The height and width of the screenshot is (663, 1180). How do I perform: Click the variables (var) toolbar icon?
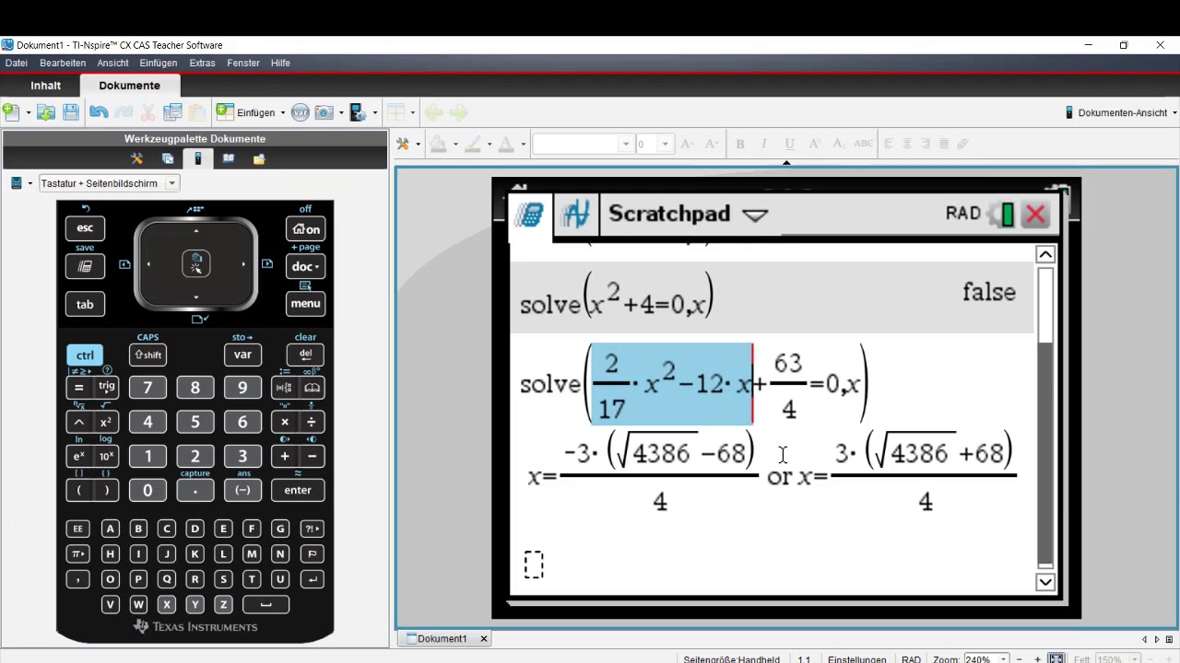click(300, 112)
